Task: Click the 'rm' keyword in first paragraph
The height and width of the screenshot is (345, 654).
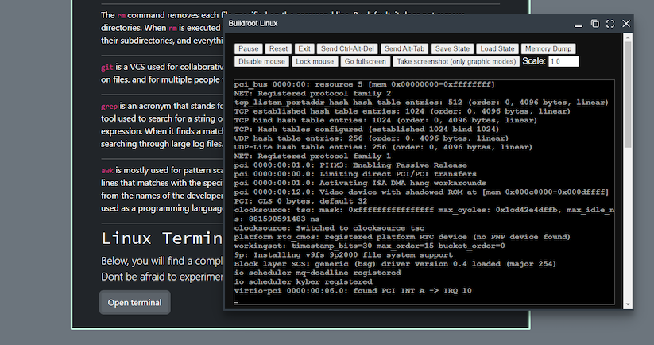Action: [x=122, y=15]
